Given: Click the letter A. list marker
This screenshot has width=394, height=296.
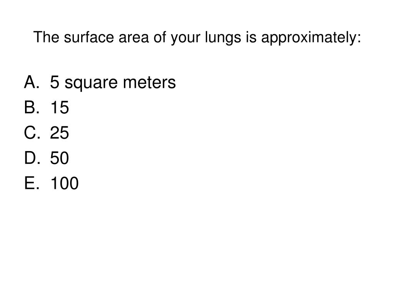Looking at the screenshot, I should [32, 82].
